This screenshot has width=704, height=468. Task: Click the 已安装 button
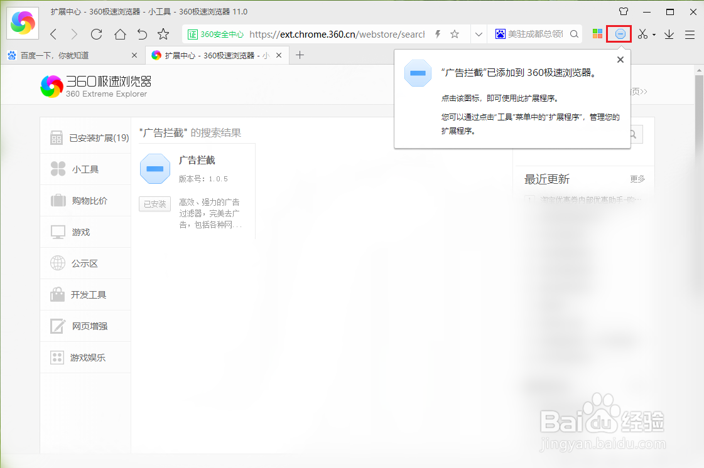[155, 204]
